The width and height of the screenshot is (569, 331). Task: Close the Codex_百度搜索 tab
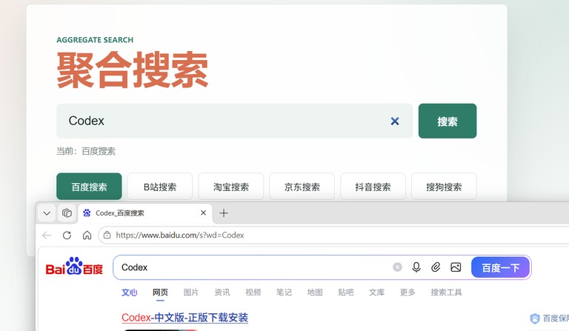point(203,213)
